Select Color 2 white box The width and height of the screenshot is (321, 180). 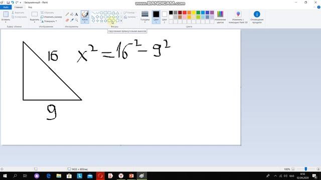tap(165, 14)
